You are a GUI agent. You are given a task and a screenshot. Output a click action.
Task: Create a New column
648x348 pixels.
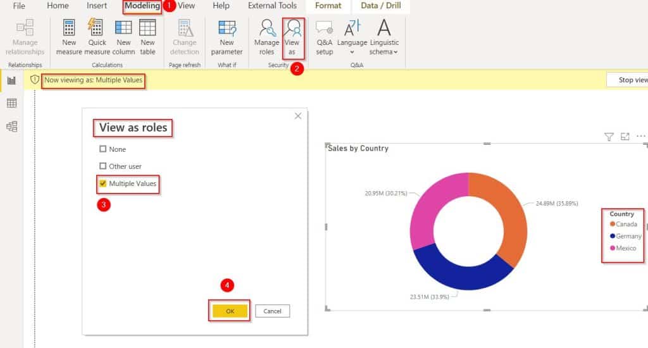(x=123, y=37)
